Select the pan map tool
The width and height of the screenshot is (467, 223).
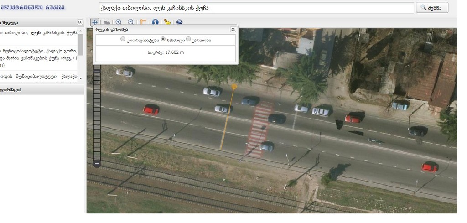coord(95,22)
